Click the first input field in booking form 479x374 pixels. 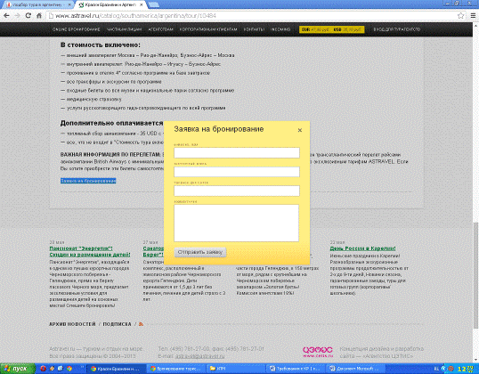pyautogui.click(x=237, y=153)
